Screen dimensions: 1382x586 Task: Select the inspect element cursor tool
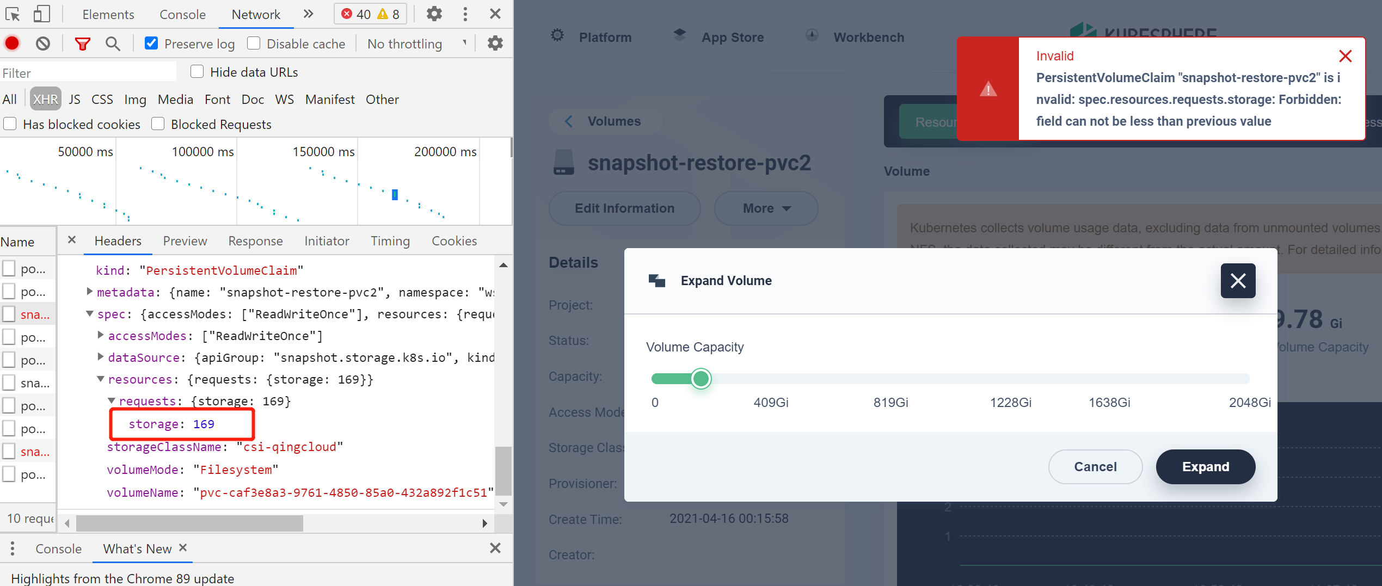click(12, 14)
